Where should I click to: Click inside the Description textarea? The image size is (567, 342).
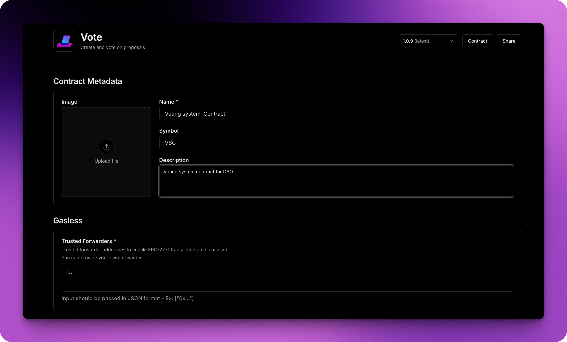coord(335,181)
